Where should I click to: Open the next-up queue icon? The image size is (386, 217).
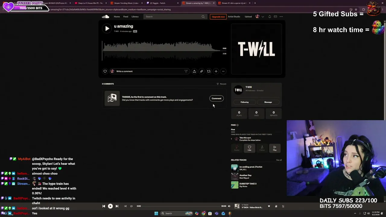pos(283,206)
